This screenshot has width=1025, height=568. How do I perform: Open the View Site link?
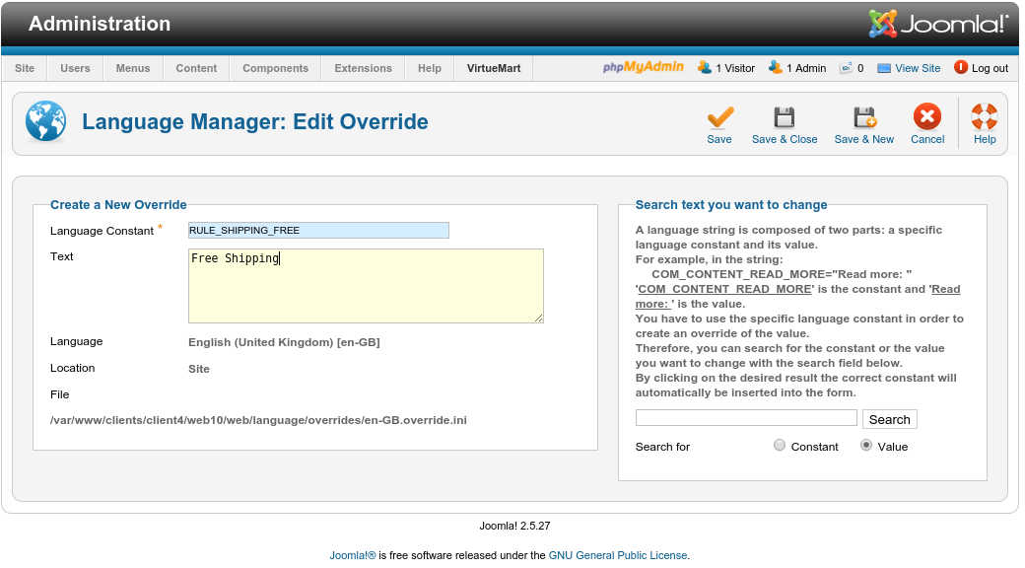[917, 68]
